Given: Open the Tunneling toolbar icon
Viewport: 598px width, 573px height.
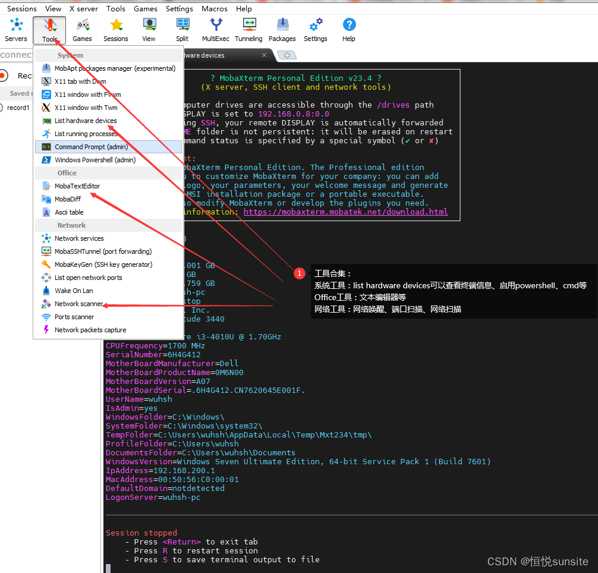Looking at the screenshot, I should pyautogui.click(x=248, y=30).
